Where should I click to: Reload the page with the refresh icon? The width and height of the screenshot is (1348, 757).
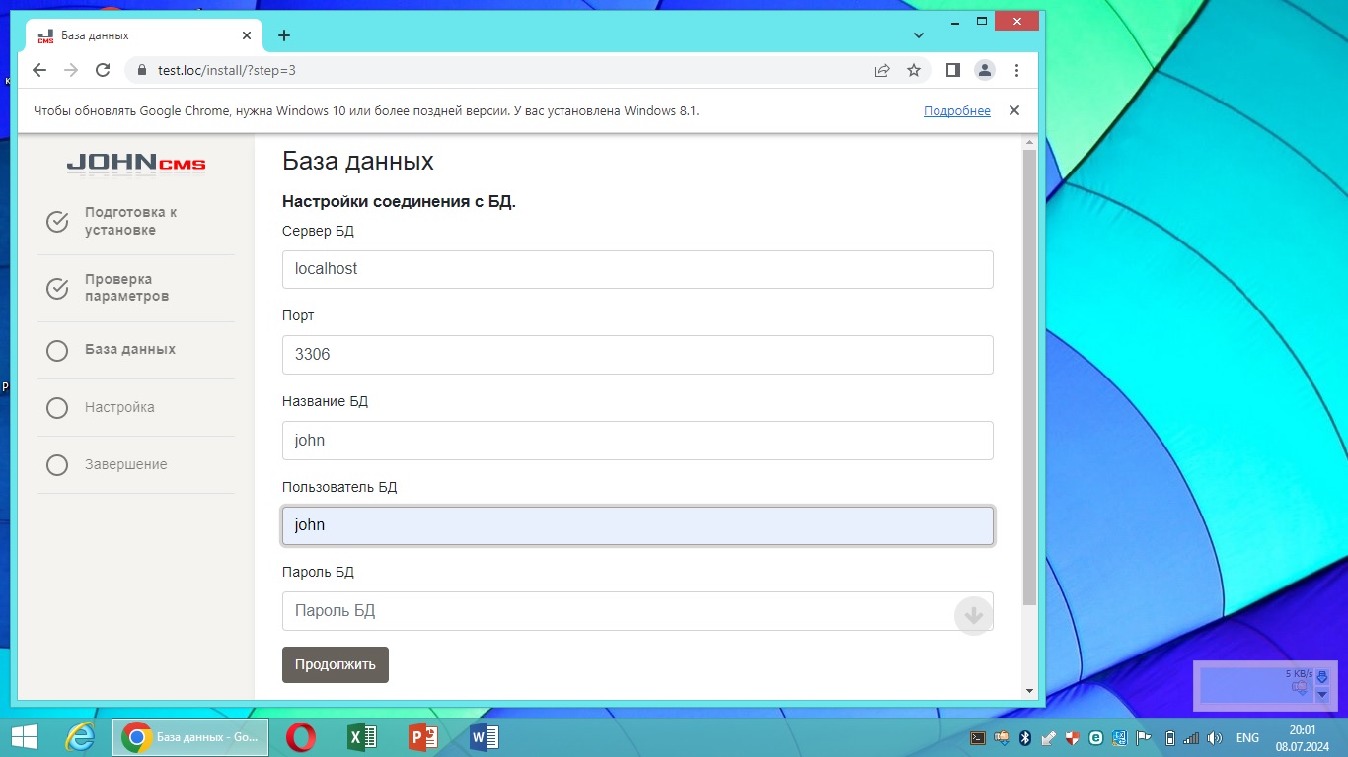(102, 70)
